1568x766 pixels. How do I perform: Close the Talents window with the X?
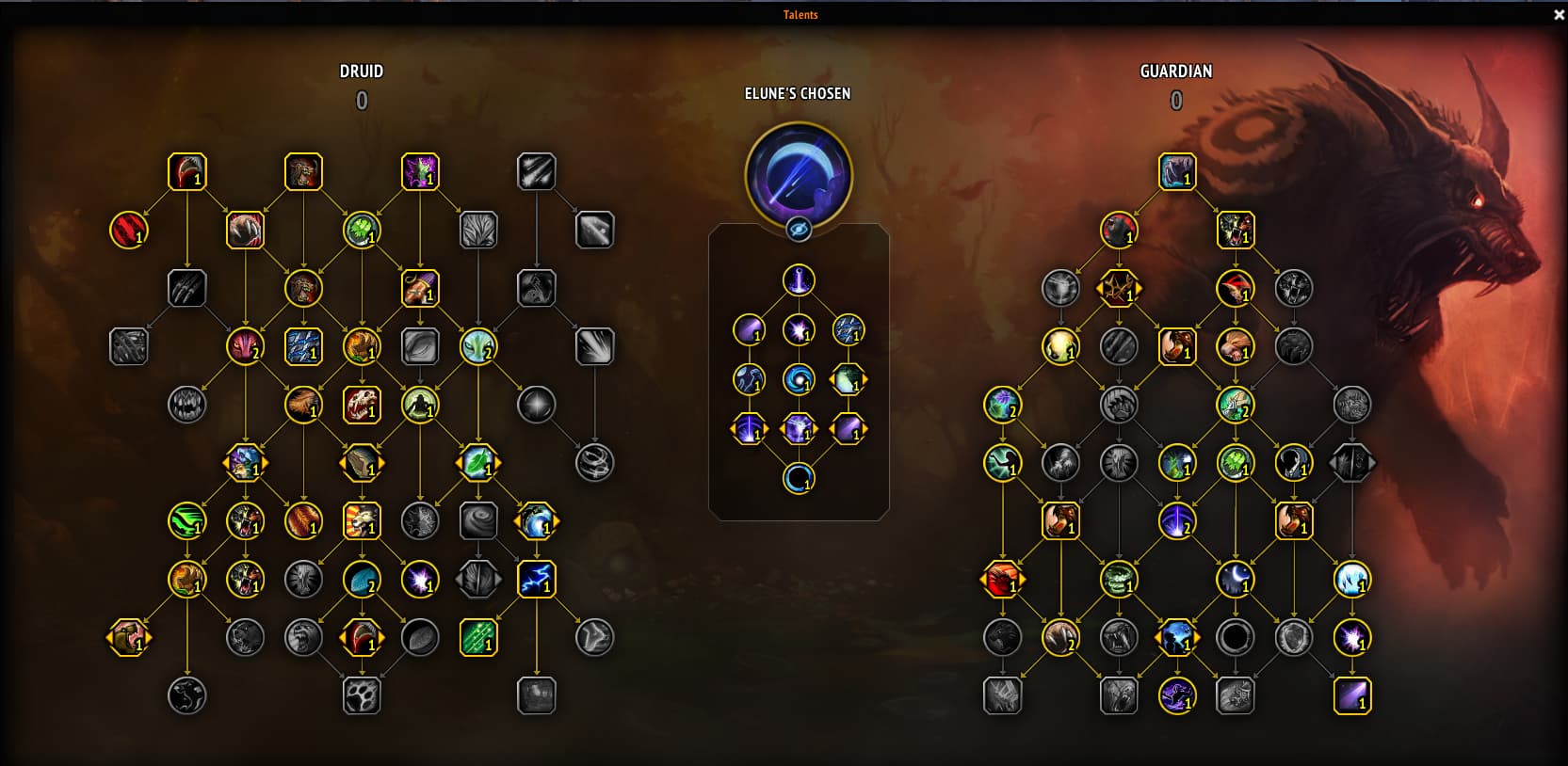[x=1558, y=14]
